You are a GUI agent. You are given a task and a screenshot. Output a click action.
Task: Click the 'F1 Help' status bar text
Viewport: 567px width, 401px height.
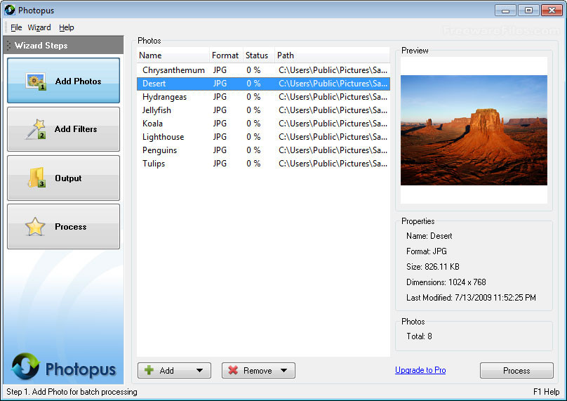coord(546,392)
